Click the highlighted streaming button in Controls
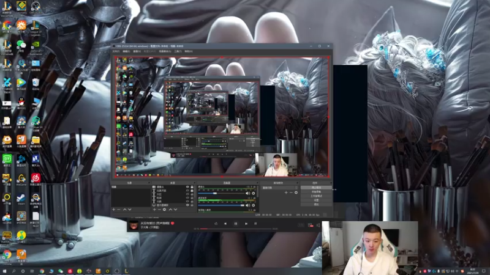Image resolution: width=490 pixels, height=275 pixels. (x=316, y=188)
